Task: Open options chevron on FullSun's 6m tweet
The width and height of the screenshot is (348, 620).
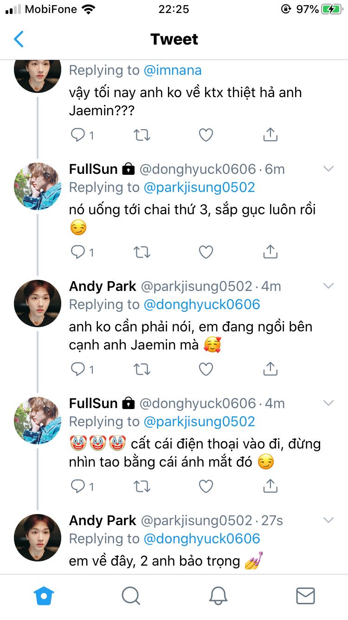Action: click(x=329, y=169)
